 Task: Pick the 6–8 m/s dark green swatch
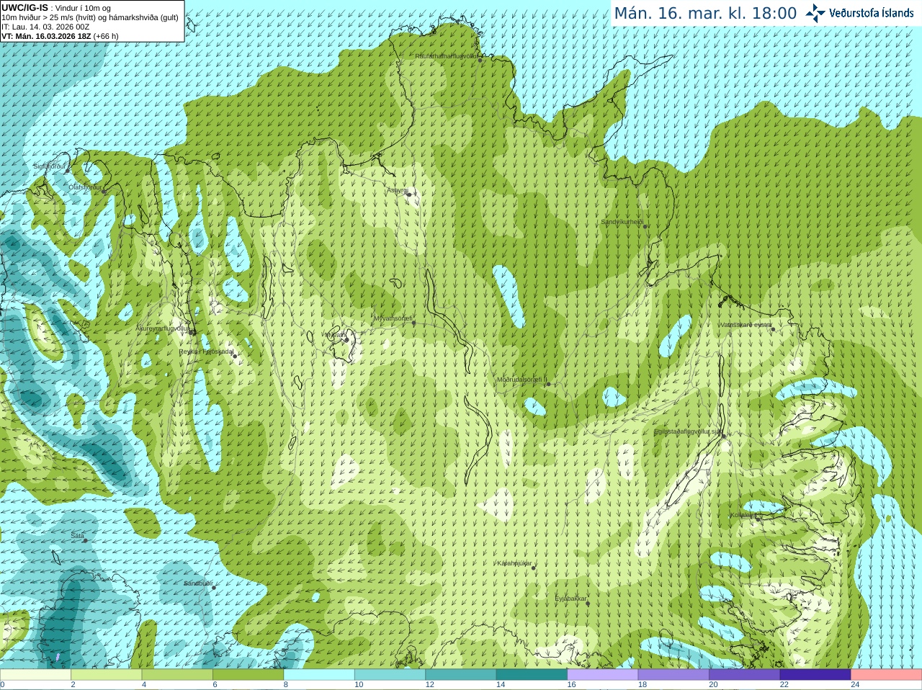point(249,675)
